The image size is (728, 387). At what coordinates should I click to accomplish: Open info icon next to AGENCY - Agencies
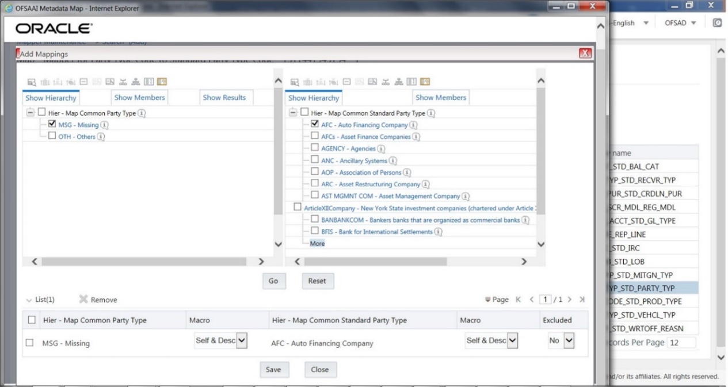(x=381, y=148)
